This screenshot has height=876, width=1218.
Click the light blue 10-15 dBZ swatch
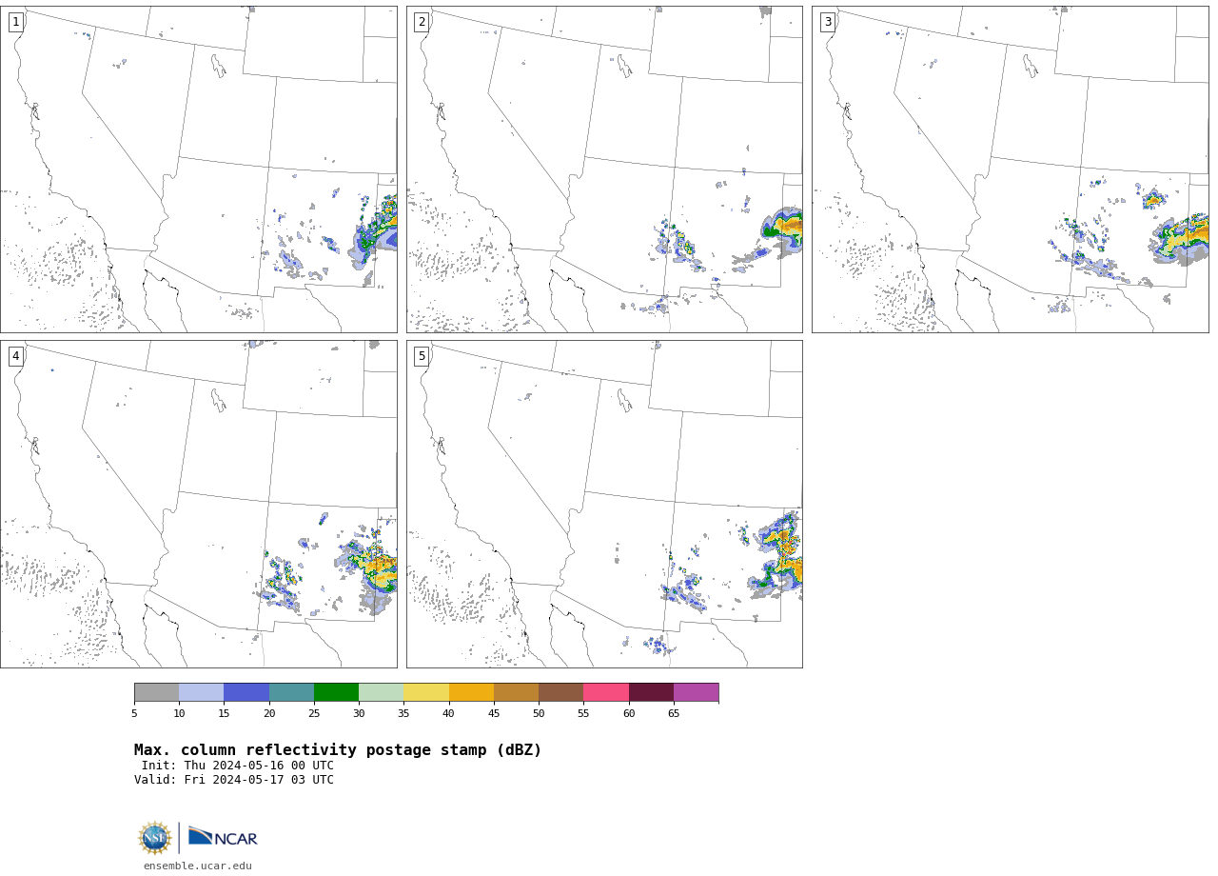pos(201,692)
